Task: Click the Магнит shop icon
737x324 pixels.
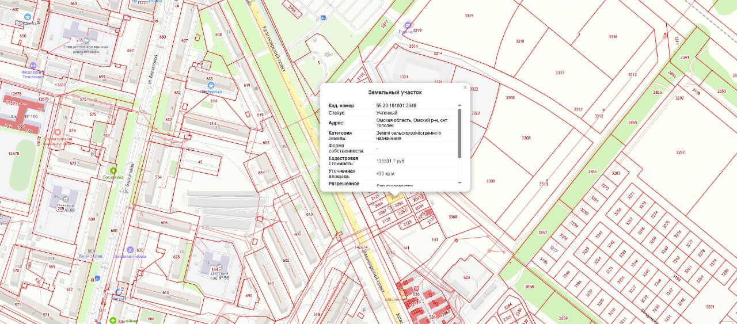Action: click(x=119, y=292)
